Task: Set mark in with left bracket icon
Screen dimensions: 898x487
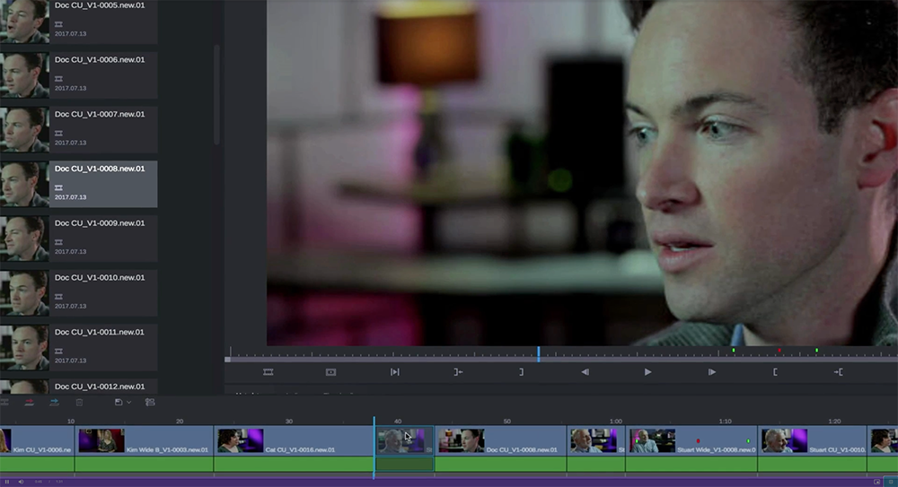Action: [x=776, y=372]
